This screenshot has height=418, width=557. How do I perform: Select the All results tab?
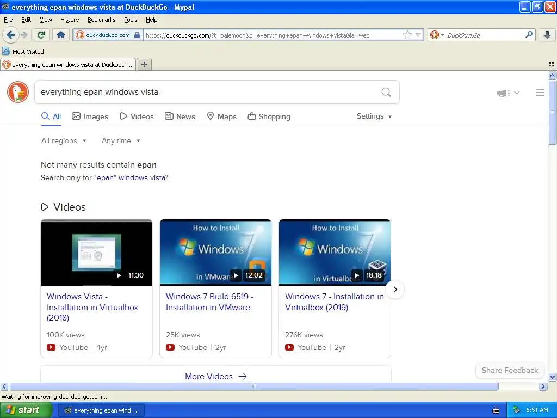pos(51,116)
